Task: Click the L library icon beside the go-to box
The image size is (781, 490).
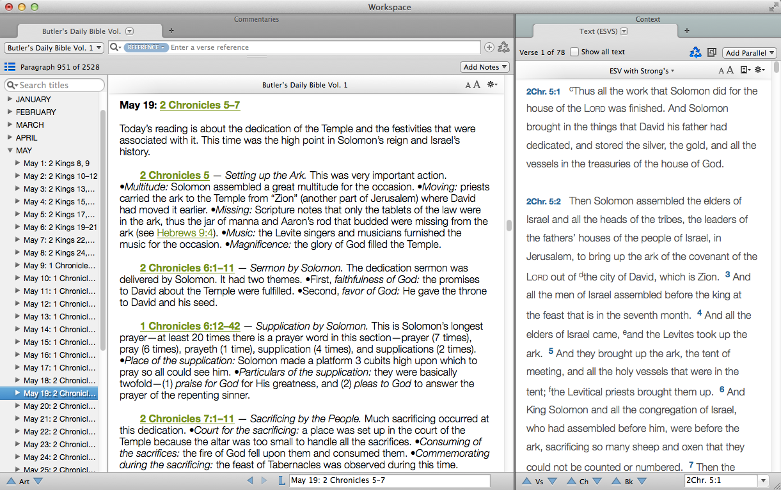Action: click(282, 480)
